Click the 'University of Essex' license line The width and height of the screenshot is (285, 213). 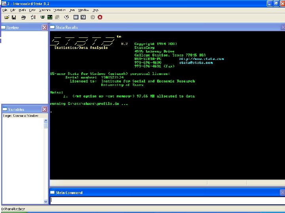click(122, 85)
